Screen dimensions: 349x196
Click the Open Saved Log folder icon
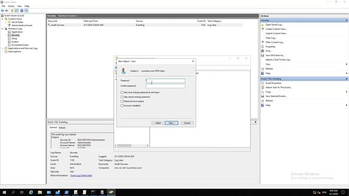(x=262, y=24)
